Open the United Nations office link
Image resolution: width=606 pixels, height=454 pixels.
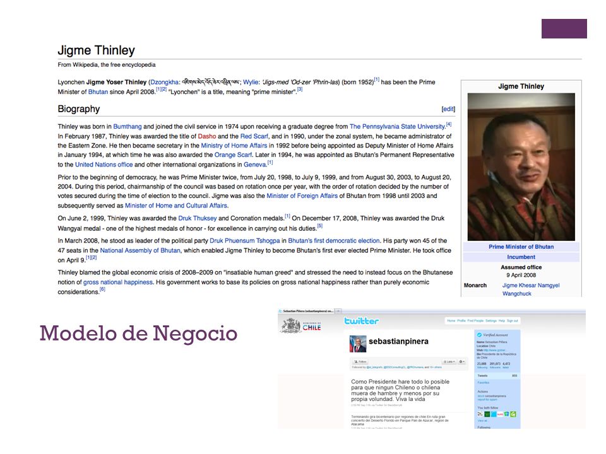tap(104, 165)
